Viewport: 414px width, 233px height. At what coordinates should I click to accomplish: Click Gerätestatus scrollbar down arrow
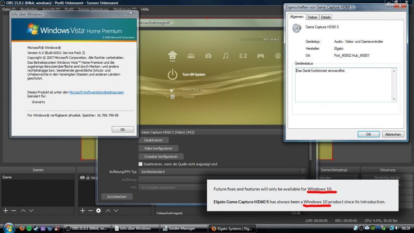point(394,99)
